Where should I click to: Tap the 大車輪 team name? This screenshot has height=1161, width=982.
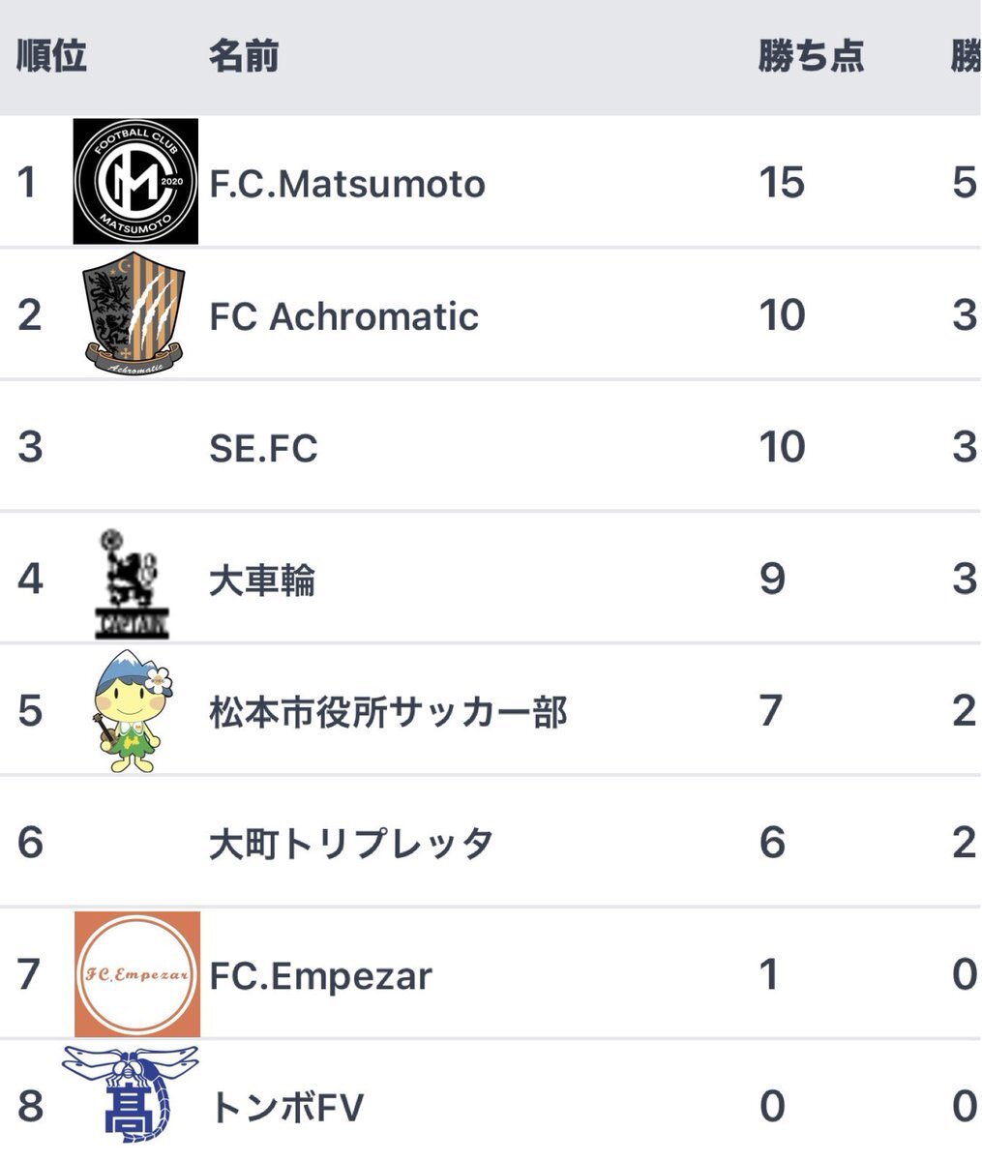click(x=262, y=580)
